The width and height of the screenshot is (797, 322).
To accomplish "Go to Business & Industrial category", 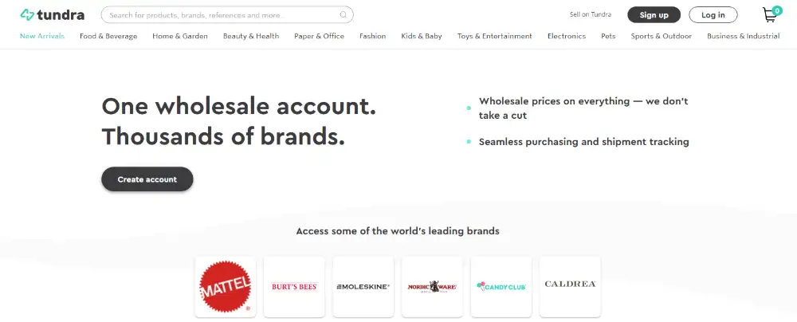I will click(x=743, y=36).
